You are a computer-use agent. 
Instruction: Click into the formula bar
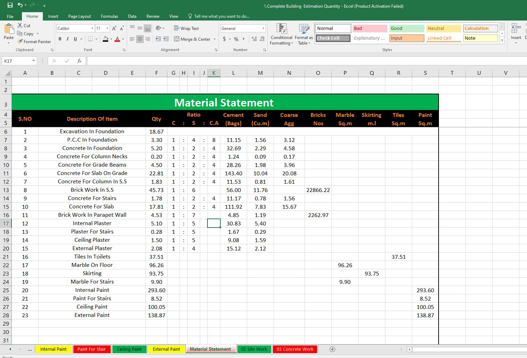coord(306,61)
